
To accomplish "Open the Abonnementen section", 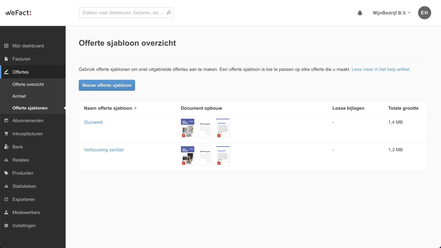I will tap(28, 120).
